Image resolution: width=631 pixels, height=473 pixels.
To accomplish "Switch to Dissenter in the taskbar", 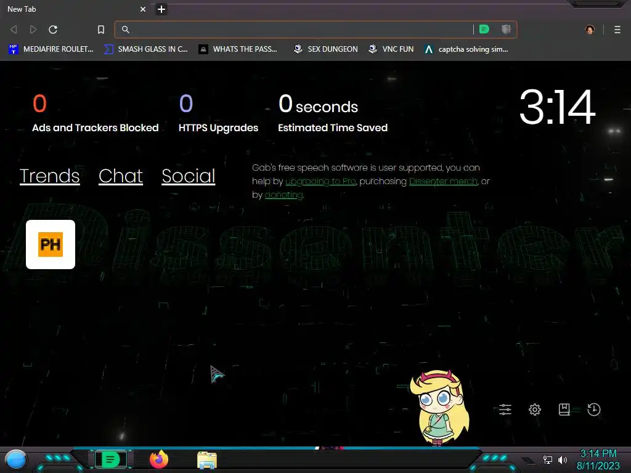I will (111, 459).
